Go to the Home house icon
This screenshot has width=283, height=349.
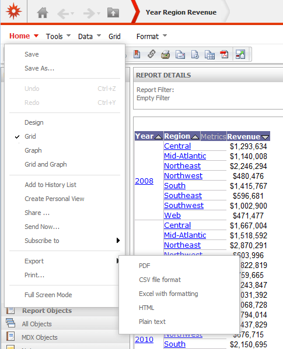pos(43,12)
